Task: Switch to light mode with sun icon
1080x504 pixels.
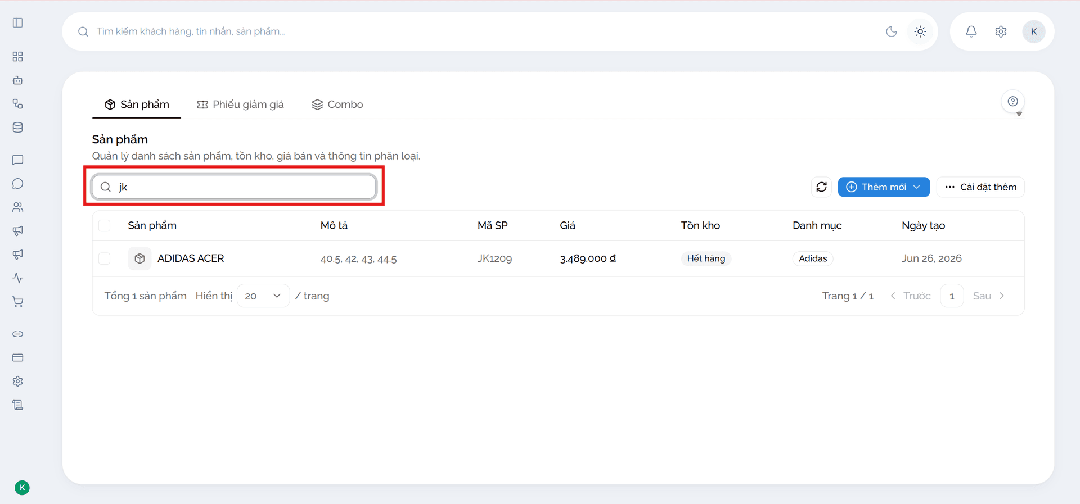Action: pyautogui.click(x=920, y=31)
